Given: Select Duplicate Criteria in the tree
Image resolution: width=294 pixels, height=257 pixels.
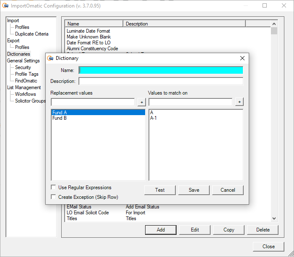Looking at the screenshot, I should (32, 34).
